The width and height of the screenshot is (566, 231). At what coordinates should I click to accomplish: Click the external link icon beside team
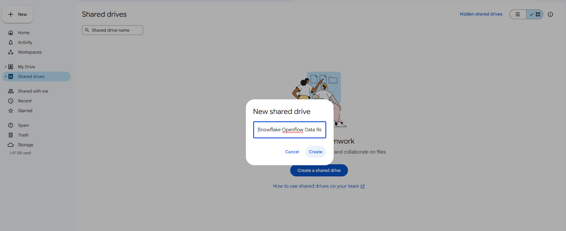(363, 187)
